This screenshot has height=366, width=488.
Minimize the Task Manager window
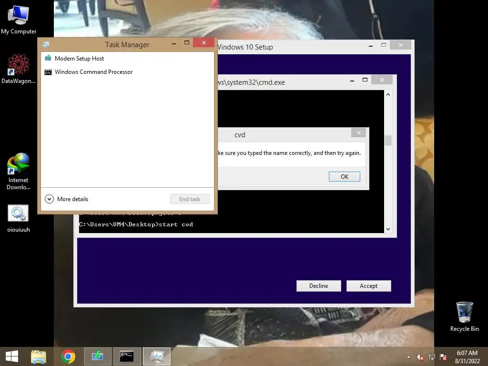pos(174,43)
